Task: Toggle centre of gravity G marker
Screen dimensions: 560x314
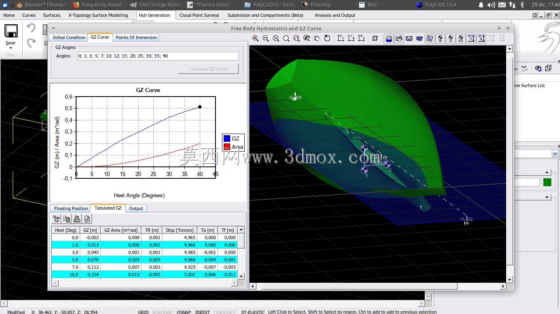Action: point(451,39)
